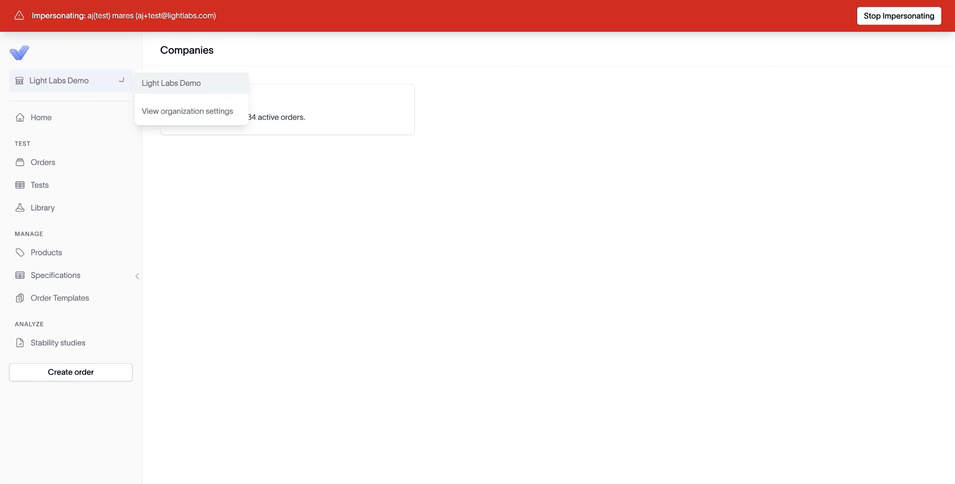The image size is (955, 484).
Task: Click the Order Templates clipboard icon
Action: pyautogui.click(x=20, y=298)
